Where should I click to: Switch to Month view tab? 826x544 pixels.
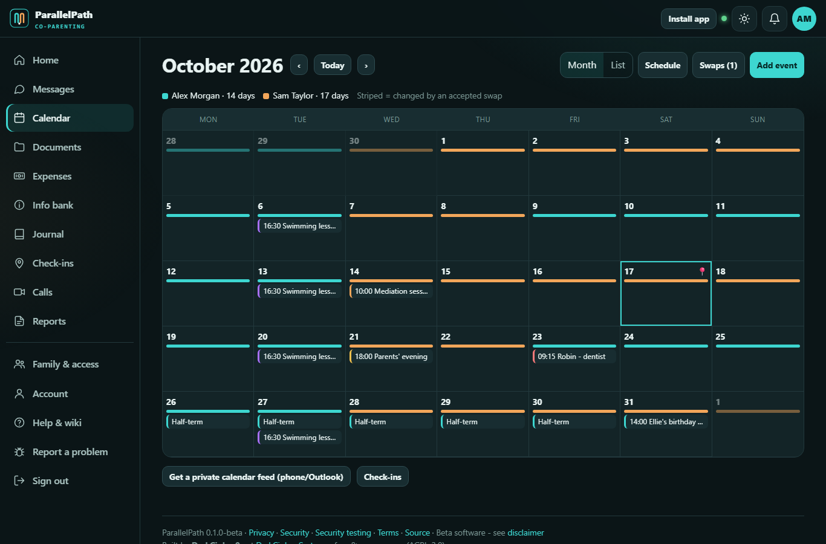coord(582,65)
